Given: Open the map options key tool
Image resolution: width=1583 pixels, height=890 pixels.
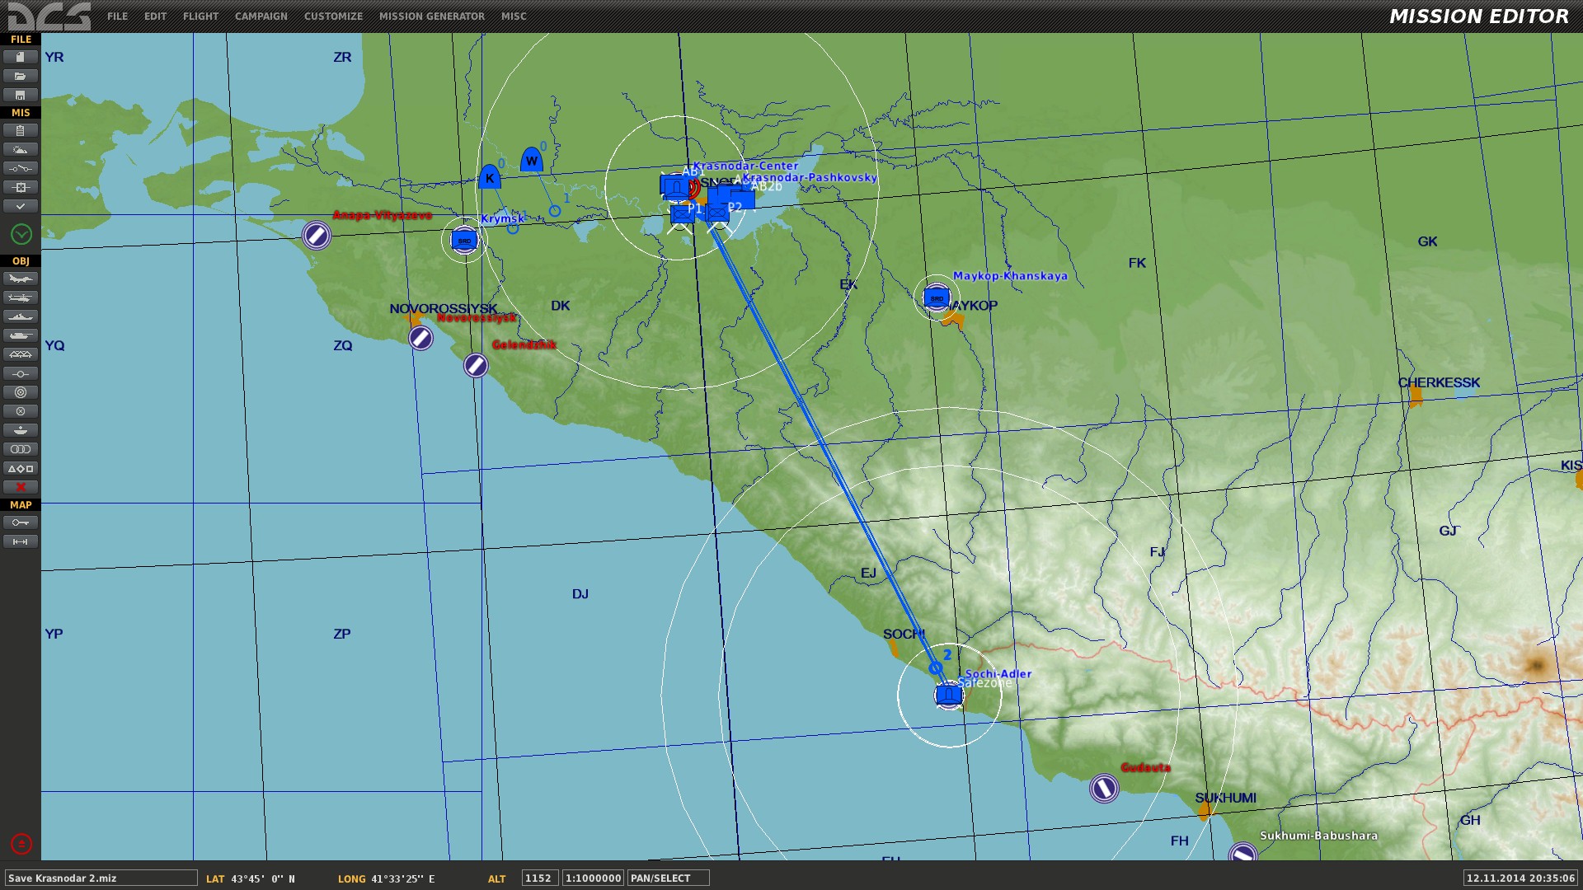Looking at the screenshot, I should click(21, 522).
